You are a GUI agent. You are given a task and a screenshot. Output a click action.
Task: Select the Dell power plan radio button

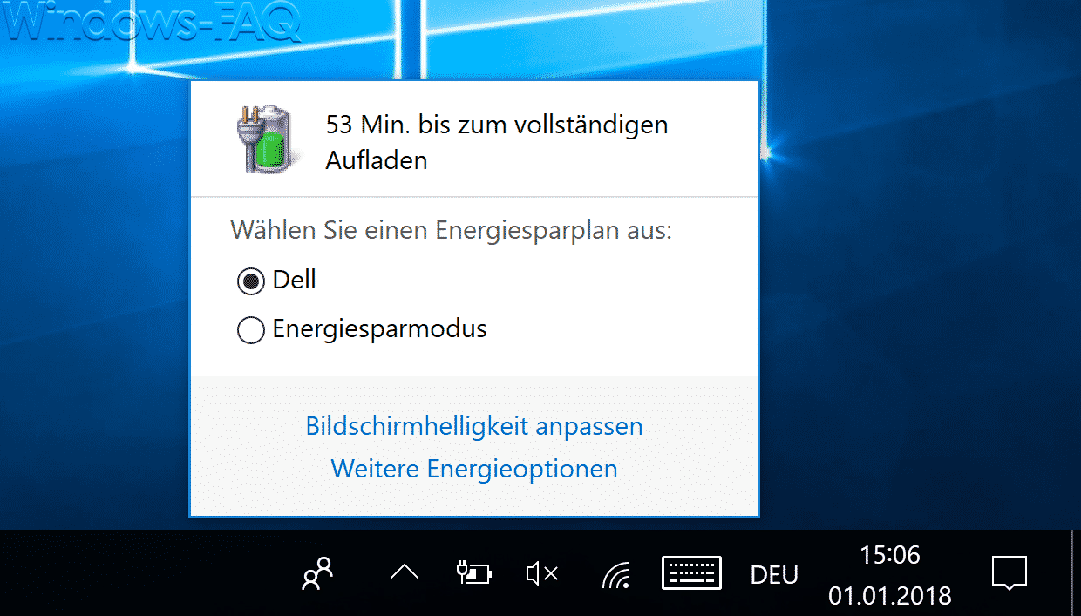(x=250, y=281)
